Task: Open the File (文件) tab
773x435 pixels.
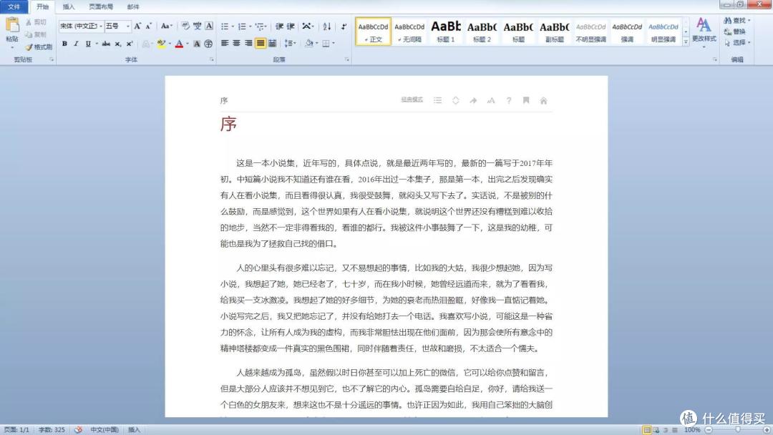Action: pos(14,6)
